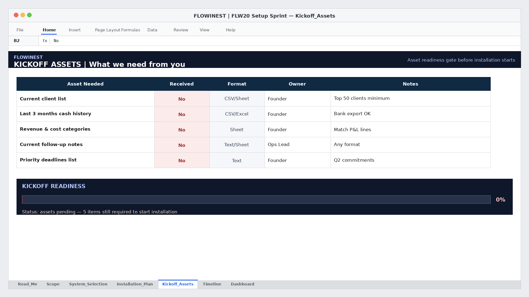Screen dimensions: 529x297
Task: Open the Data ribbon tab
Action: (x=152, y=30)
